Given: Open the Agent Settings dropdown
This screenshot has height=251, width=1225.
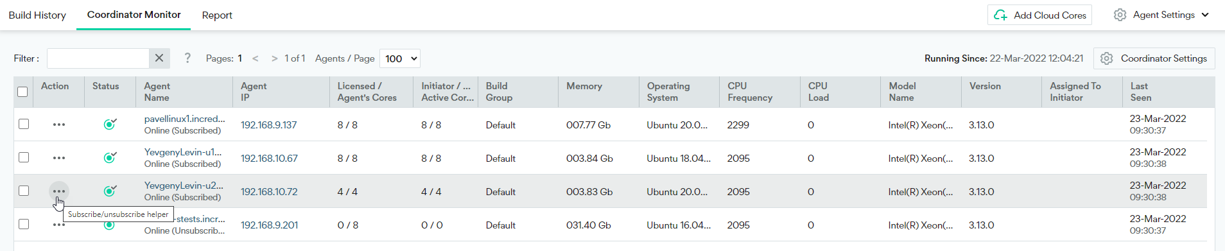Looking at the screenshot, I should [1161, 15].
